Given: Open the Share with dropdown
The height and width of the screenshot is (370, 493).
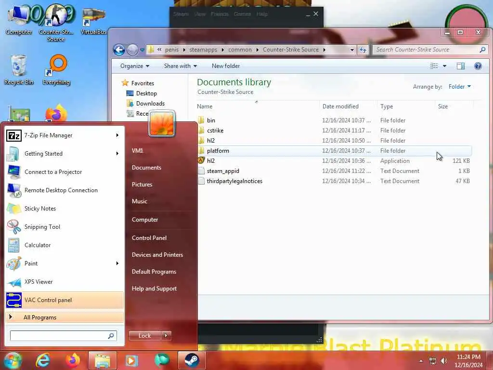Looking at the screenshot, I should coord(180,66).
